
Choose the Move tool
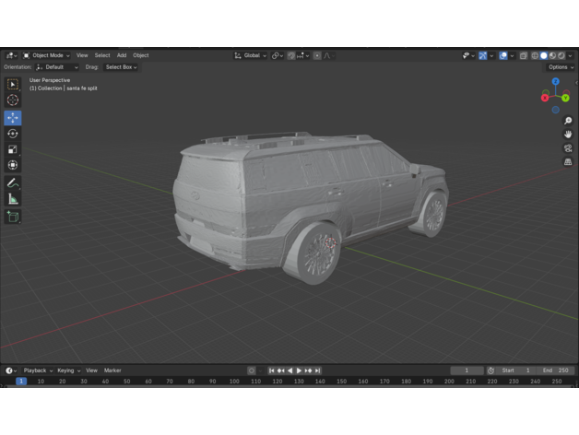pyautogui.click(x=13, y=118)
